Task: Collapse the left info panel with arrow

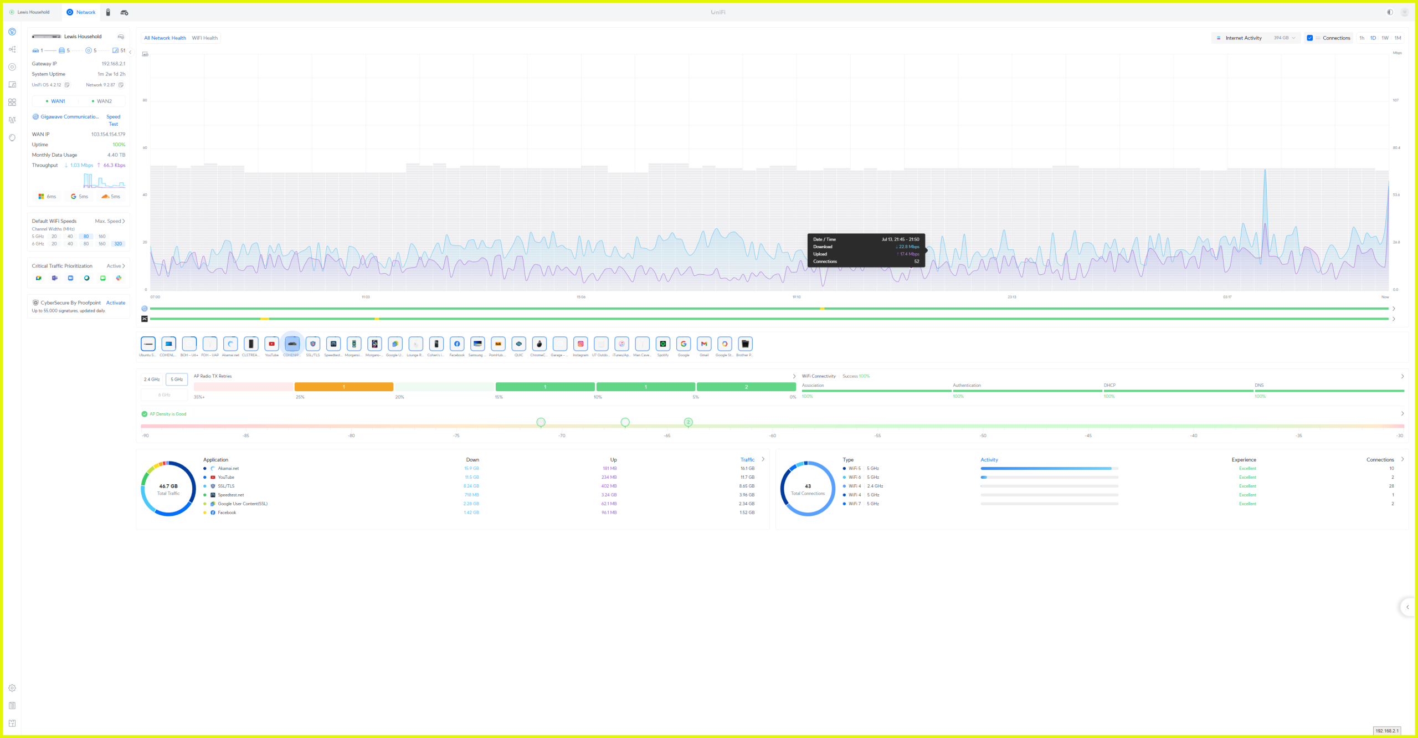Action: click(131, 52)
